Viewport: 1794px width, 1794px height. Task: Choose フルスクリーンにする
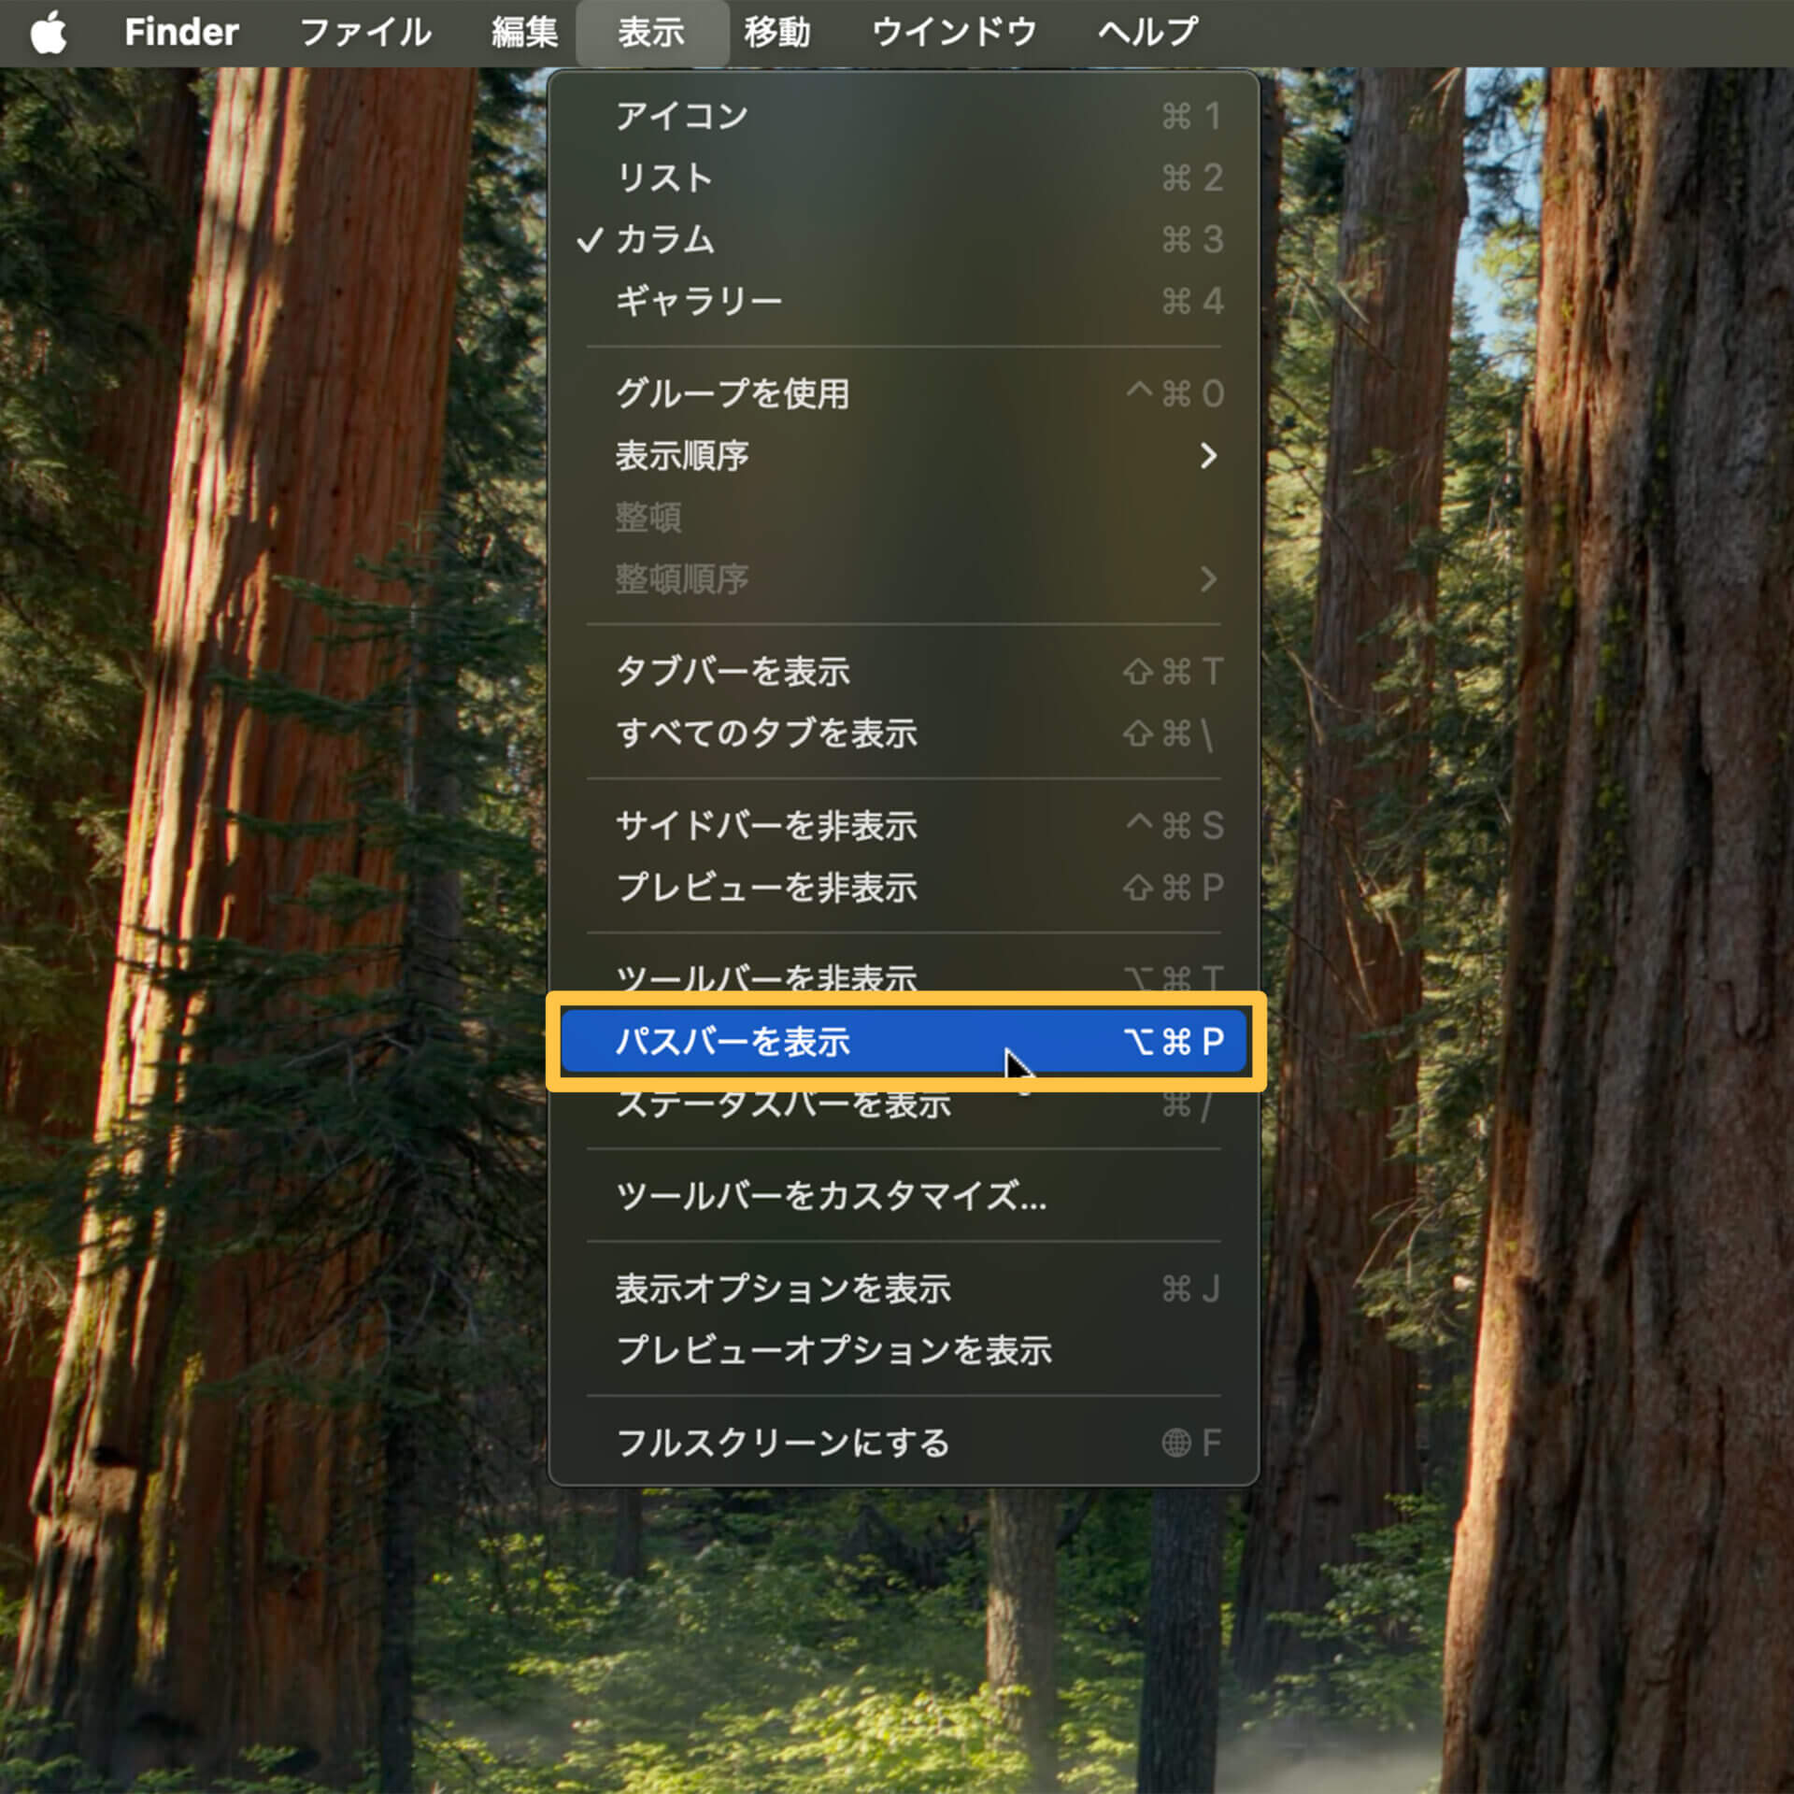pos(904,1443)
